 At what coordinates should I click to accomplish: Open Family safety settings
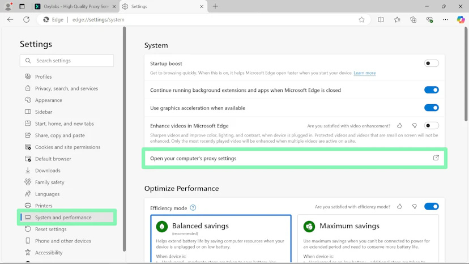(50, 182)
